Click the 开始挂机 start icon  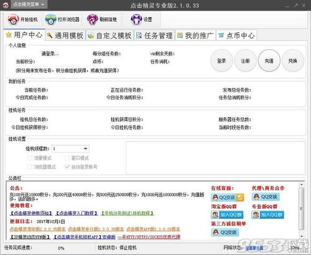13,19
